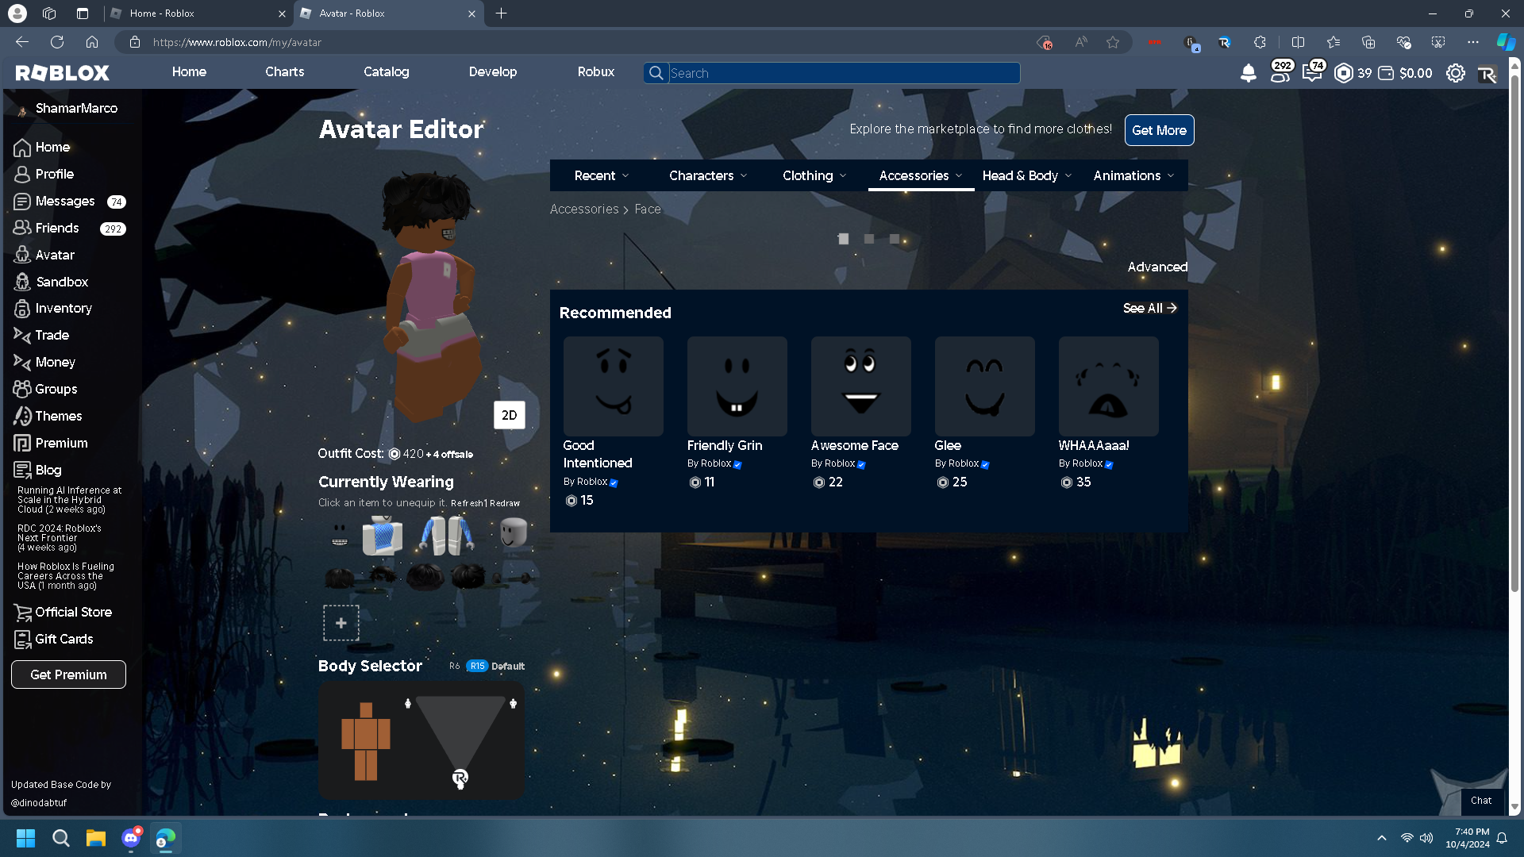Click the Get More button
Screen dimensions: 1524x857
pos(1159,130)
